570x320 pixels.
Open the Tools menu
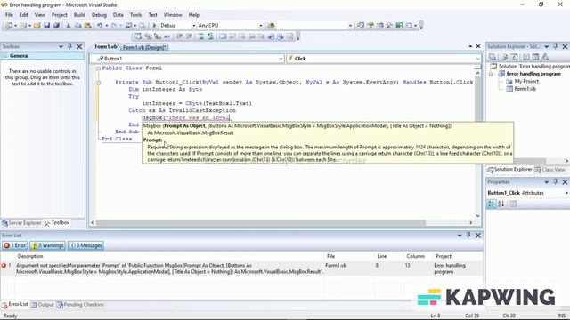click(x=135, y=15)
